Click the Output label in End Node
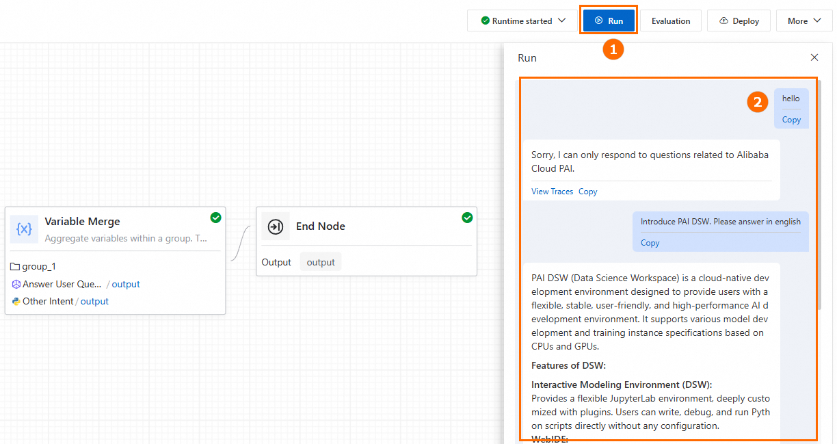This screenshot has height=444, width=837. tap(276, 262)
